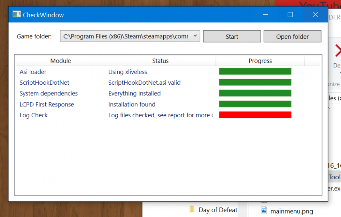Select the Asi loader row
The height and width of the screenshot is (217, 341).
tap(168, 72)
